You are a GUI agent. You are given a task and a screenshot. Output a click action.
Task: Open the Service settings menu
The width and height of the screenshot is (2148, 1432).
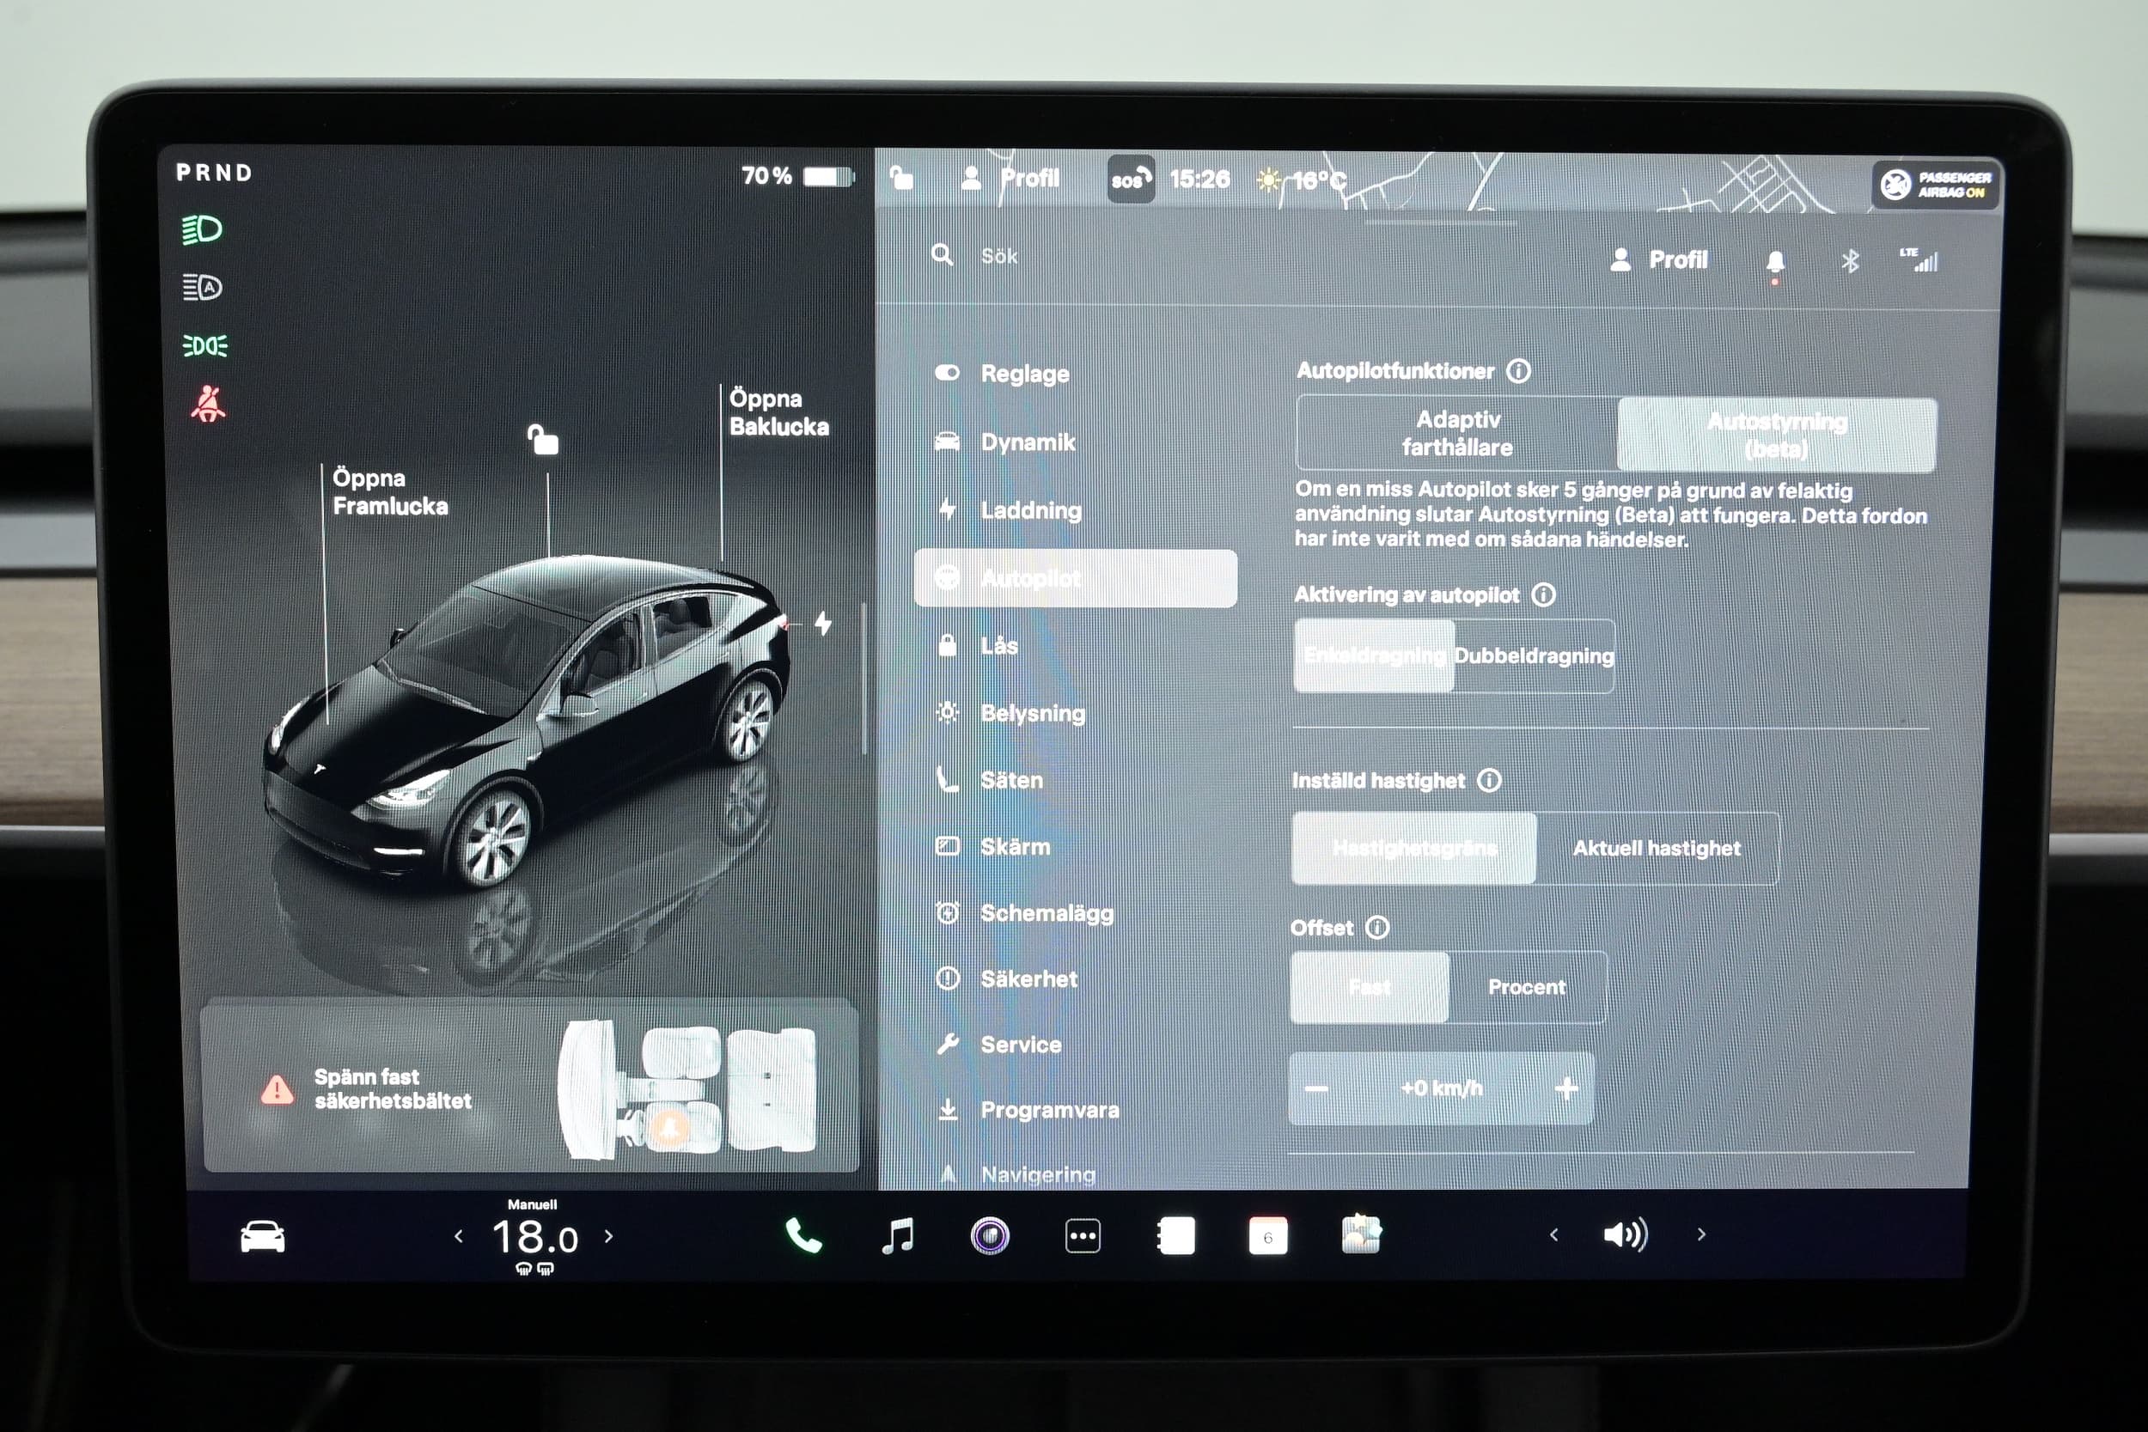coord(1076,1045)
